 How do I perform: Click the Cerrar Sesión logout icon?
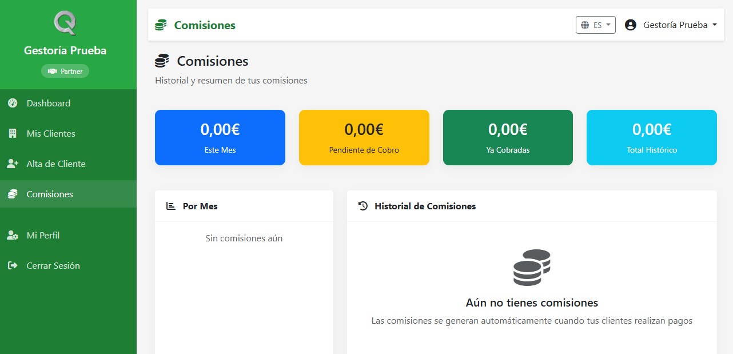click(14, 265)
